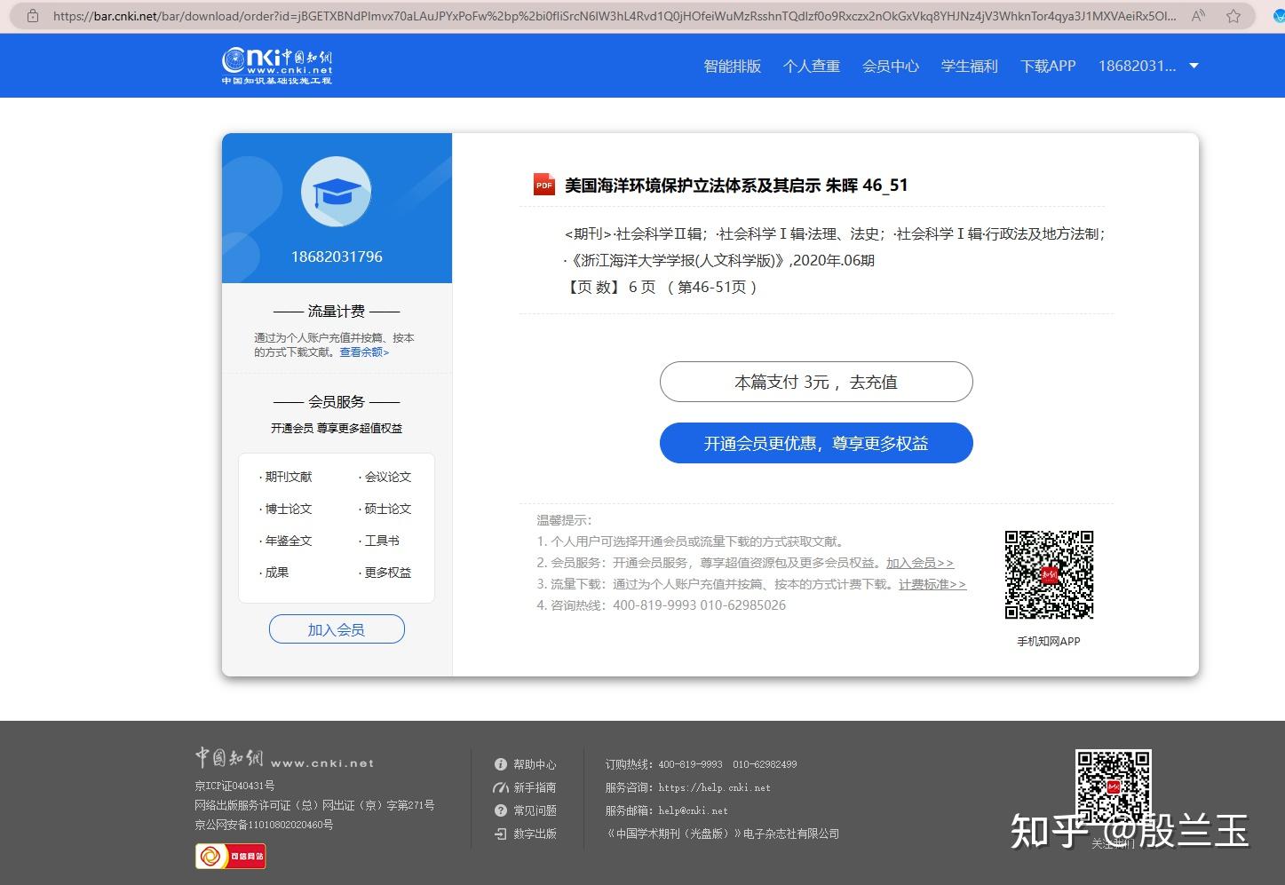Click the 帮助中心 footer link

tap(535, 764)
